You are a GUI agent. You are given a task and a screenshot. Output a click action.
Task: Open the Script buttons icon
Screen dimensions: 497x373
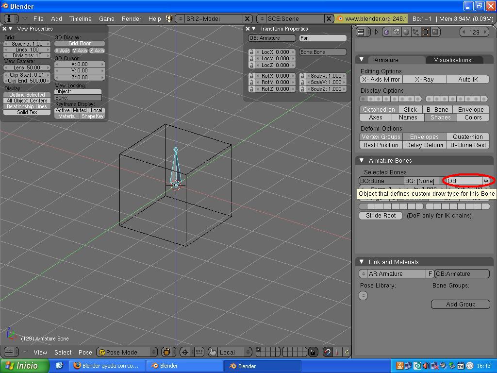(396, 32)
